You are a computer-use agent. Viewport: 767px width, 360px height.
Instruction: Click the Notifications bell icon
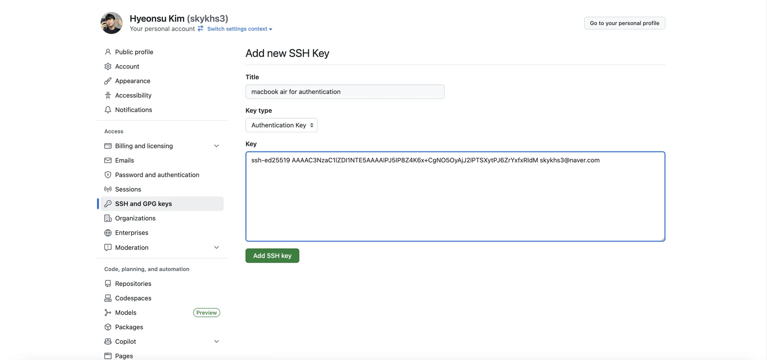coord(108,110)
